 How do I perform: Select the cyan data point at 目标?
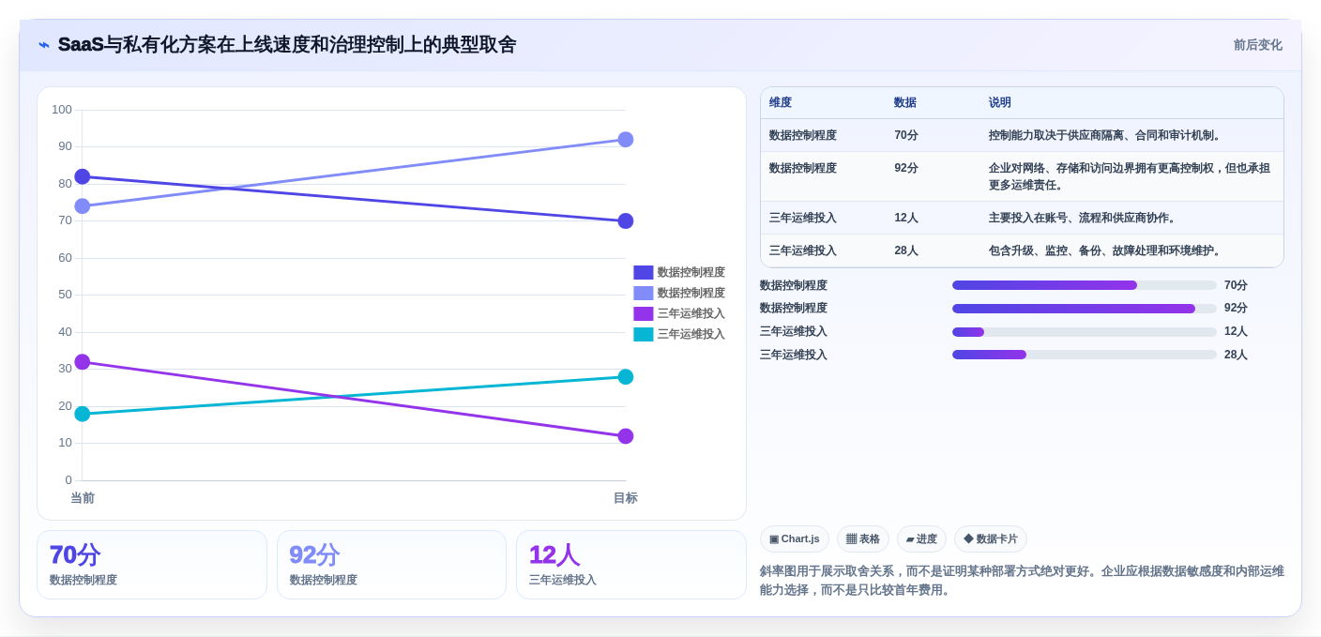pos(626,377)
